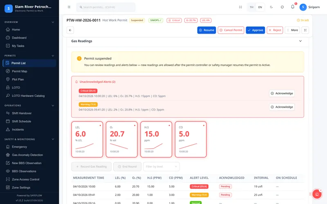Resume the suspended permit
Image resolution: width=327 pixels, height=204 pixels.
click(x=206, y=30)
